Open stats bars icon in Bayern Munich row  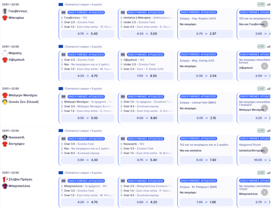[x=268, y=89]
